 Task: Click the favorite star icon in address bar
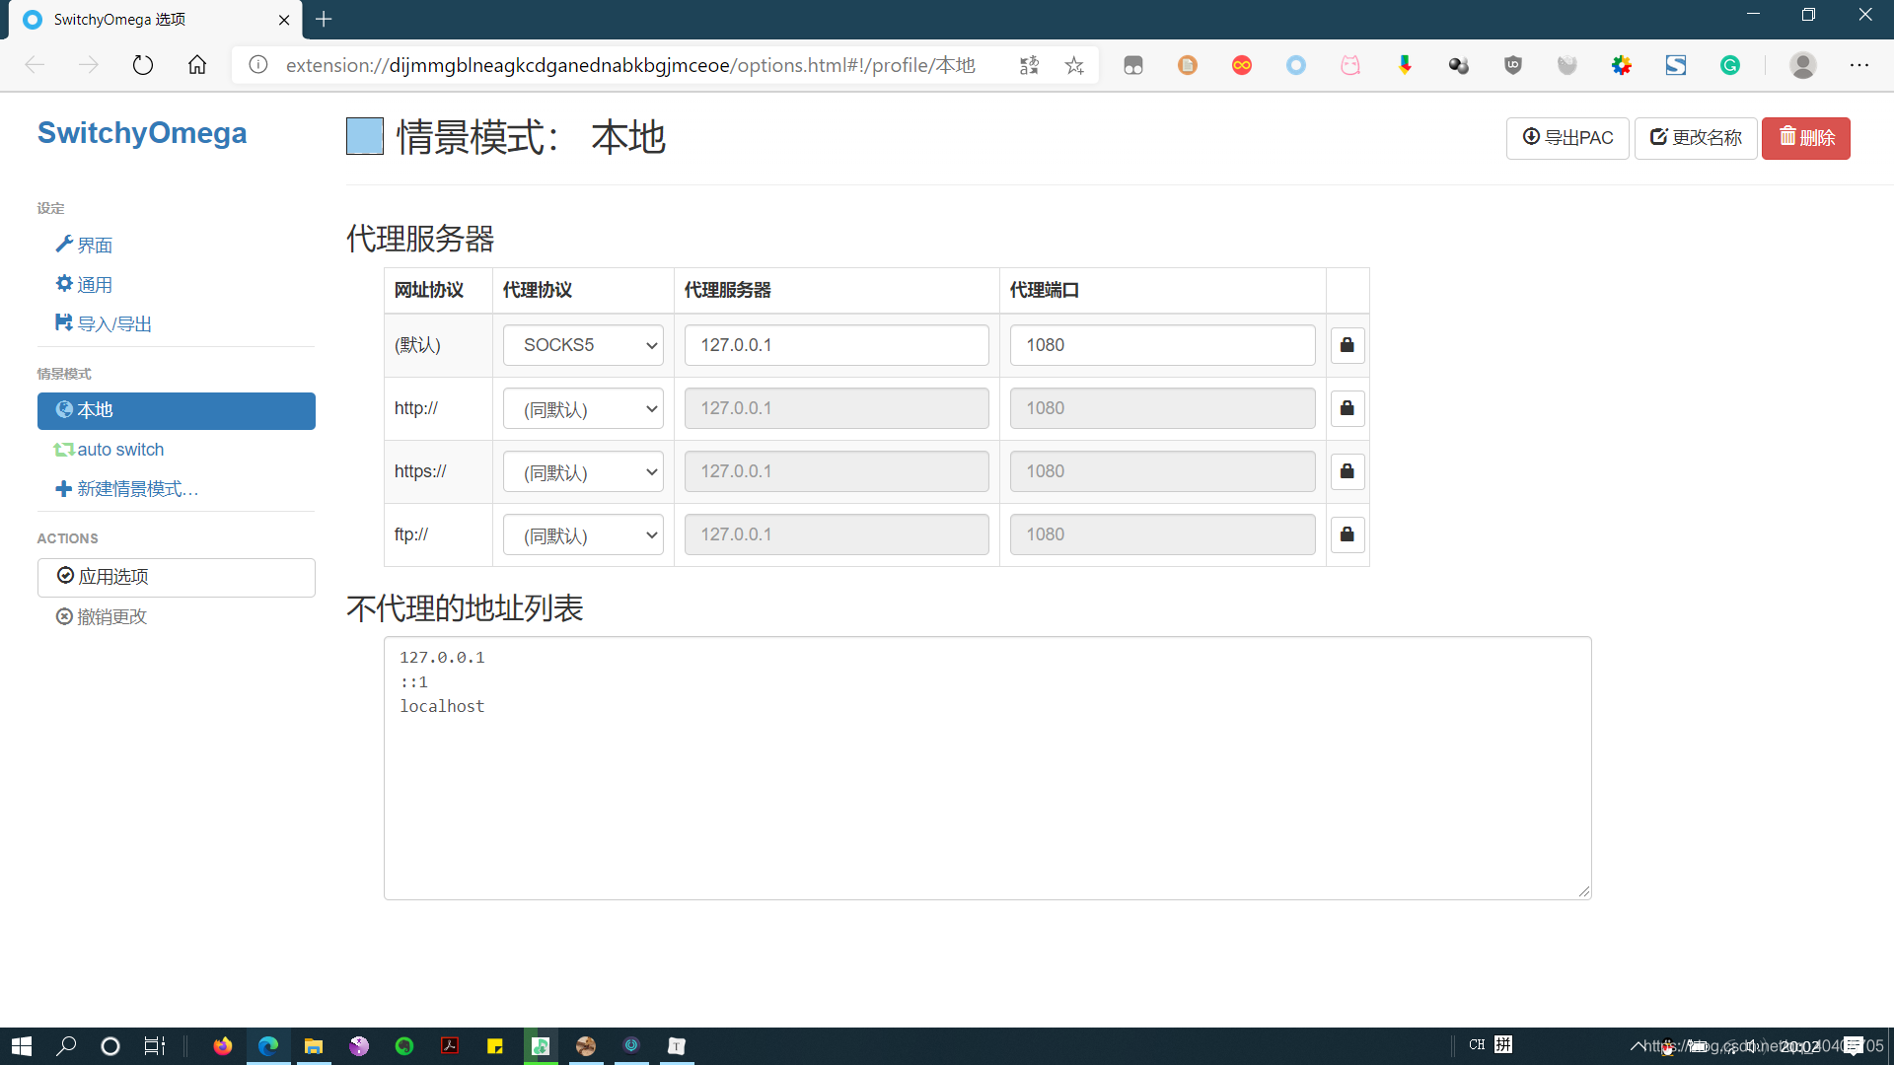pyautogui.click(x=1074, y=65)
